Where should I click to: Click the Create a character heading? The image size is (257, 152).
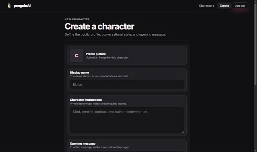point(99,26)
